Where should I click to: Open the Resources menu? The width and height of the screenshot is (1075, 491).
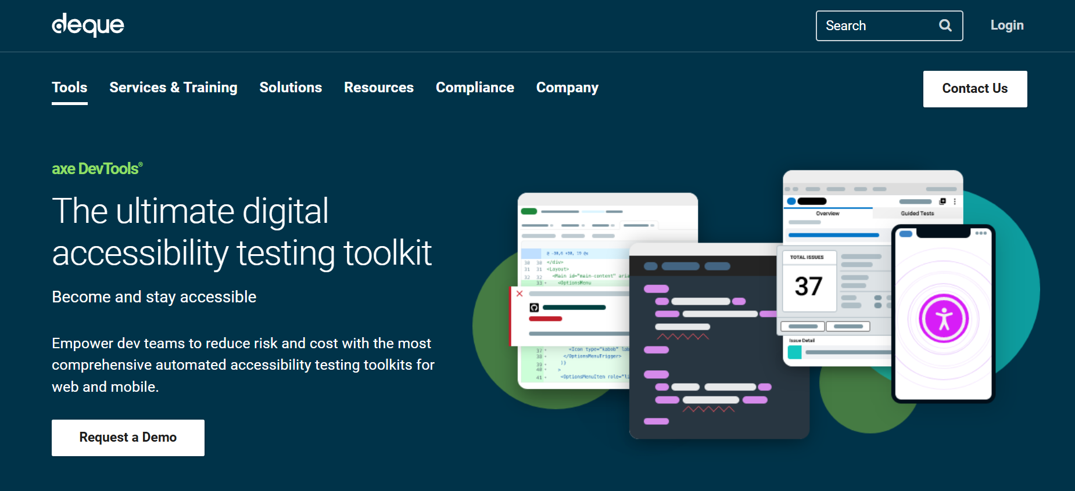379,88
